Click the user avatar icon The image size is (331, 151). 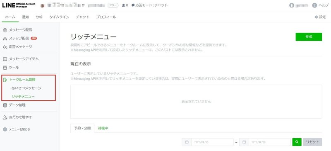click(x=292, y=5)
